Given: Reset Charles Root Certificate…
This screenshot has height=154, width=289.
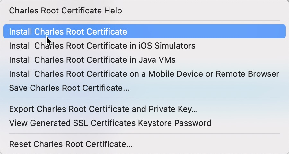Looking at the screenshot, I should click(71, 144).
